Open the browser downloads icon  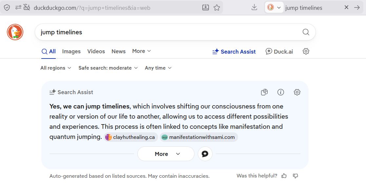click(x=254, y=8)
